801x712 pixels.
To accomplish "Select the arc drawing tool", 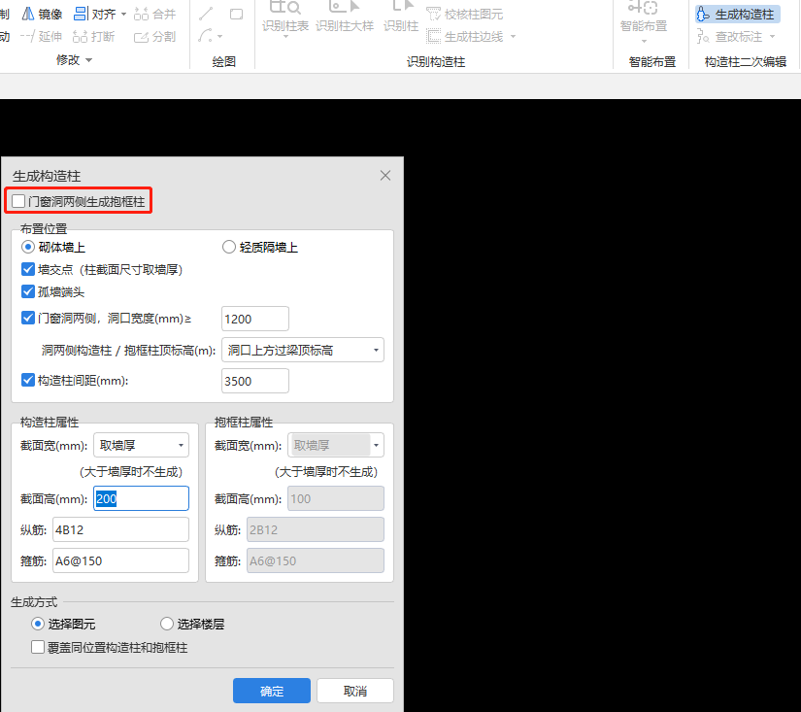I will (206, 36).
